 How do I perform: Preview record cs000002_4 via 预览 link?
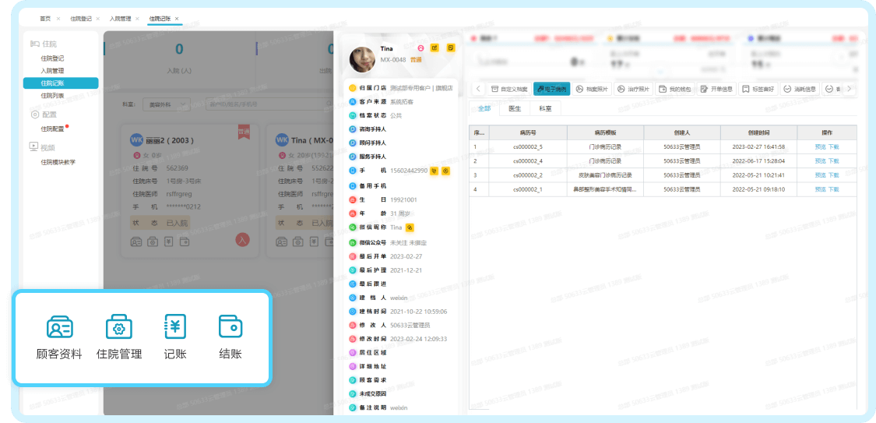tap(820, 161)
